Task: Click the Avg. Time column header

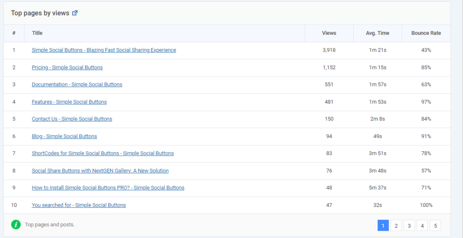Action: tap(378, 33)
